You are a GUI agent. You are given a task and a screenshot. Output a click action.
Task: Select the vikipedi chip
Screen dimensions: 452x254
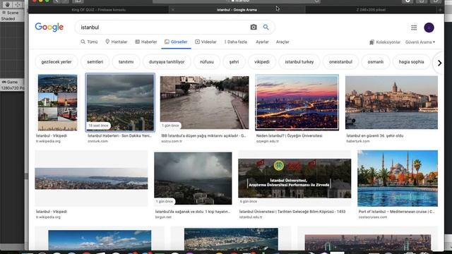click(262, 62)
